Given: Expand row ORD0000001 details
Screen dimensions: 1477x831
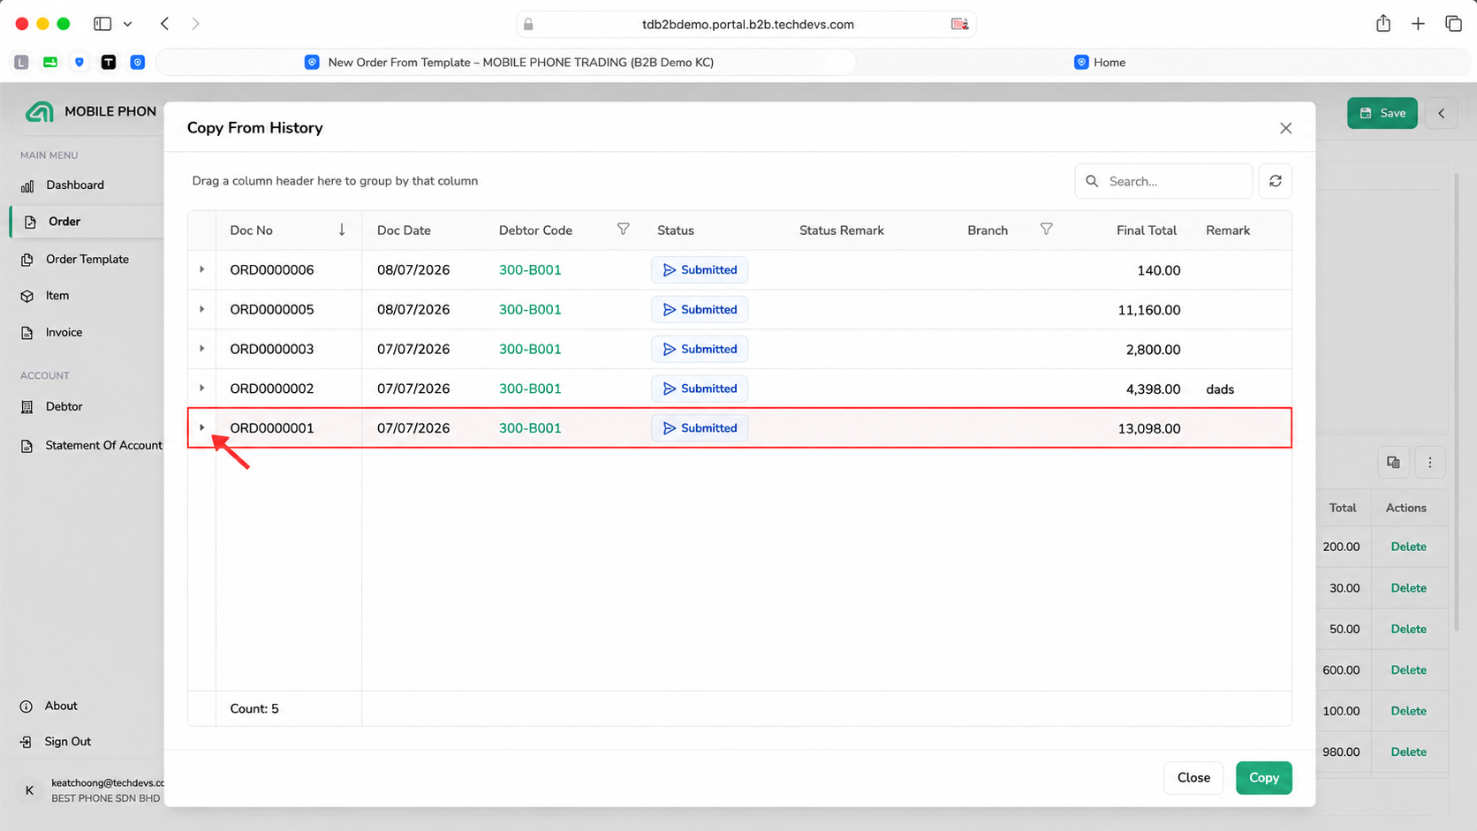Looking at the screenshot, I should pyautogui.click(x=201, y=427).
